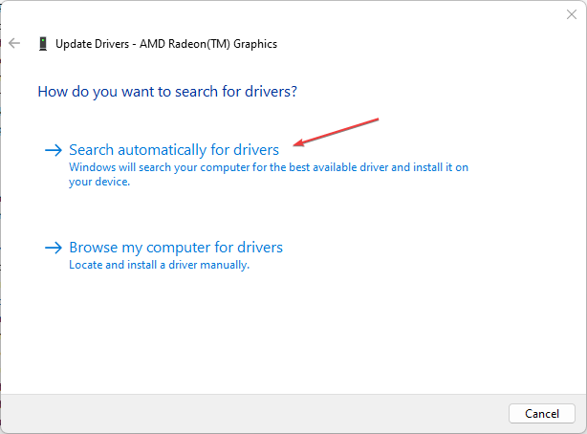This screenshot has height=434, width=587.
Task: Click the 'Locate and install a driver manually.' text
Action: (x=159, y=265)
